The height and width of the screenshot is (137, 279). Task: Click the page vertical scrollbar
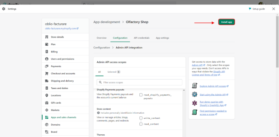(x=277, y=42)
